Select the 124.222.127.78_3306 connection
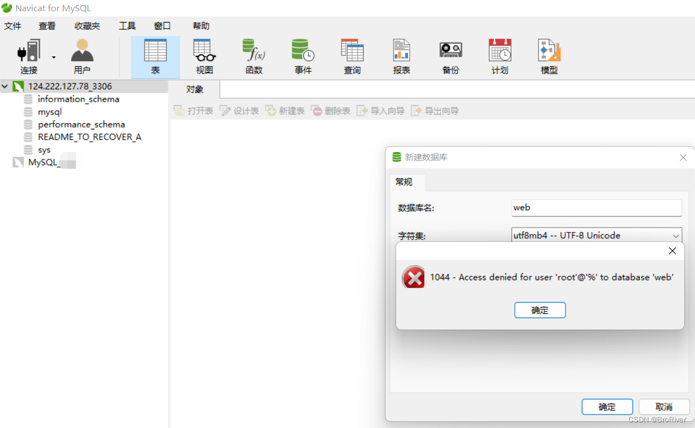The width and height of the screenshot is (695, 428). (x=70, y=87)
